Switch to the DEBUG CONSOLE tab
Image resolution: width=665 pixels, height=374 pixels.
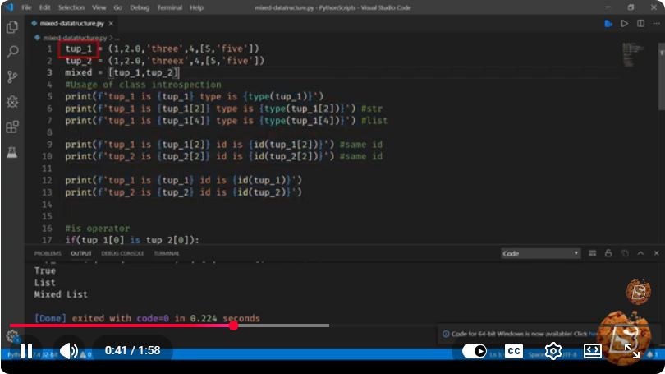pos(122,253)
